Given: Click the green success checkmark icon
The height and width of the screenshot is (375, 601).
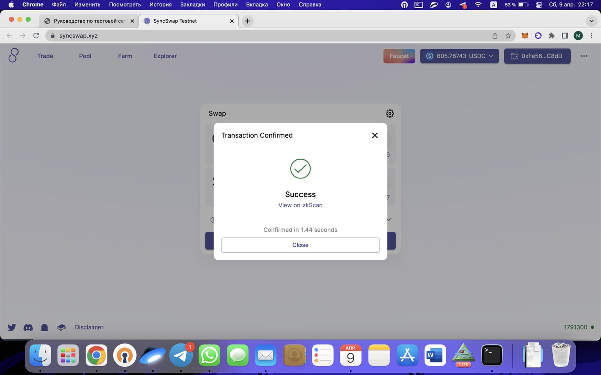Looking at the screenshot, I should (300, 169).
